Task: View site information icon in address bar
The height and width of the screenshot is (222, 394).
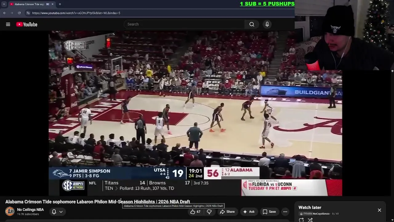Action: 28,13
